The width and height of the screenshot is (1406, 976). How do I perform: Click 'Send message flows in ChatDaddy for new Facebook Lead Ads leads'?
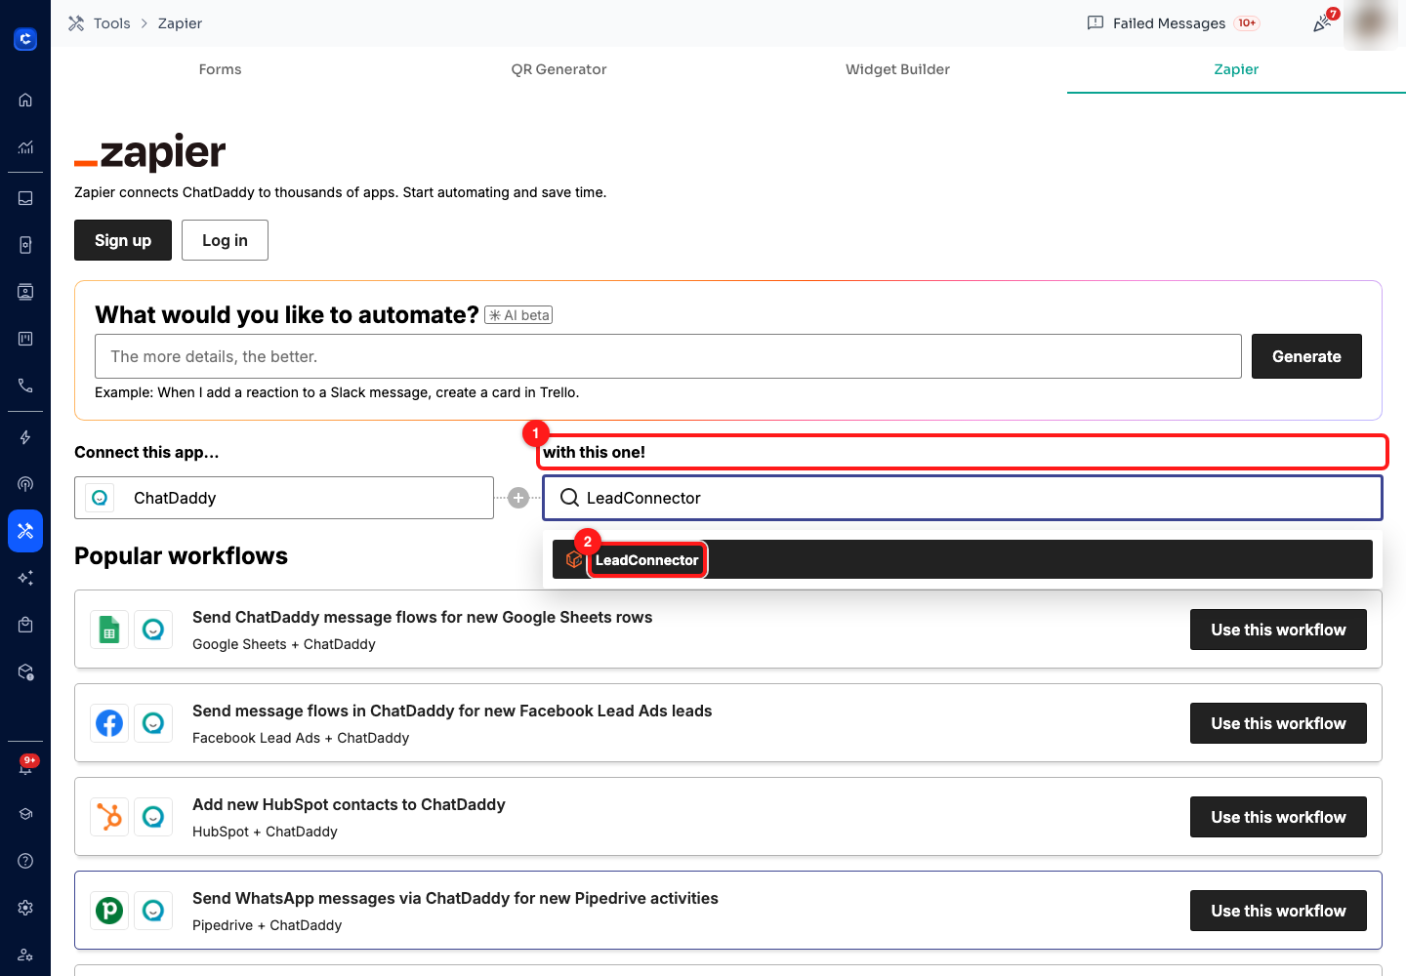452,711
